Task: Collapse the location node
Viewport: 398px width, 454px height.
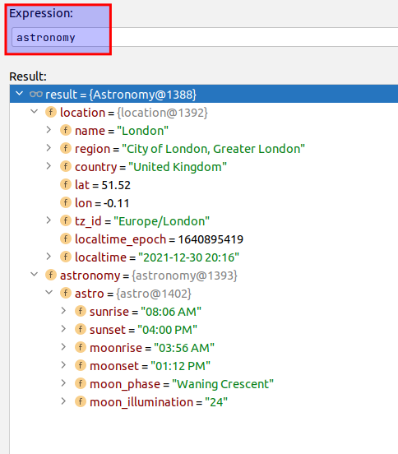Action: [x=35, y=112]
